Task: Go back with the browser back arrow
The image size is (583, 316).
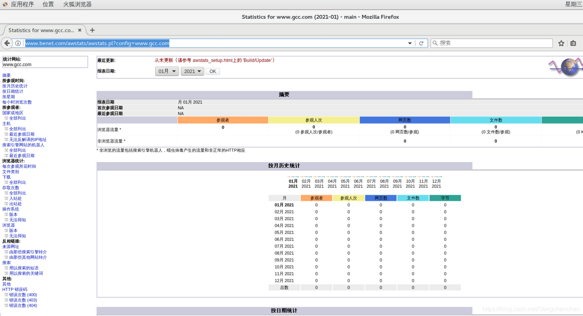Action: [7, 43]
